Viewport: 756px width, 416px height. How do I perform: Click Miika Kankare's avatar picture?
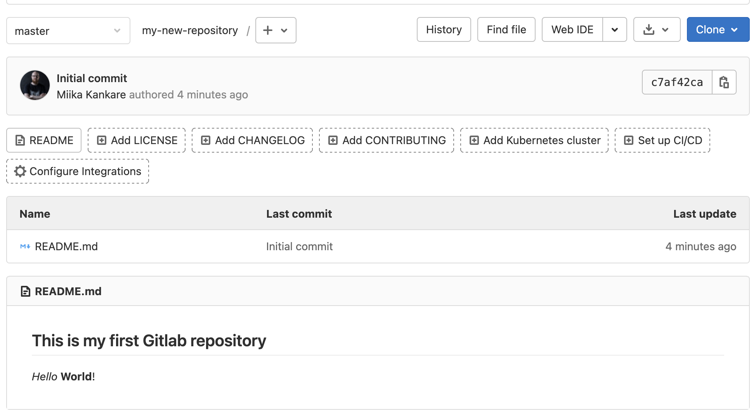[35, 85]
